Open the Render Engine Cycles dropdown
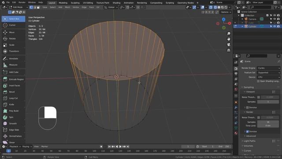 [268, 68]
